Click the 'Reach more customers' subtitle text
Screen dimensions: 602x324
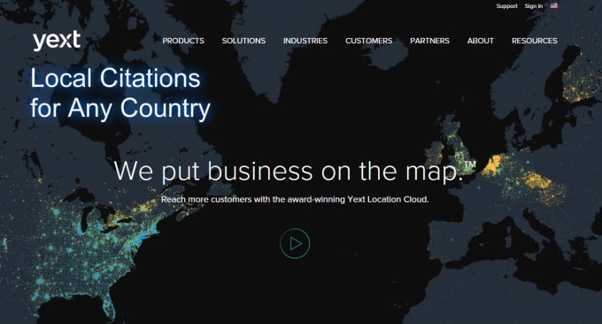point(295,199)
